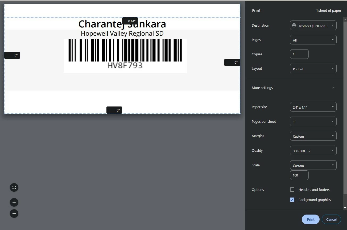Click the '1 sheet of paper' text
The height and width of the screenshot is (230, 347).
coord(328,11)
